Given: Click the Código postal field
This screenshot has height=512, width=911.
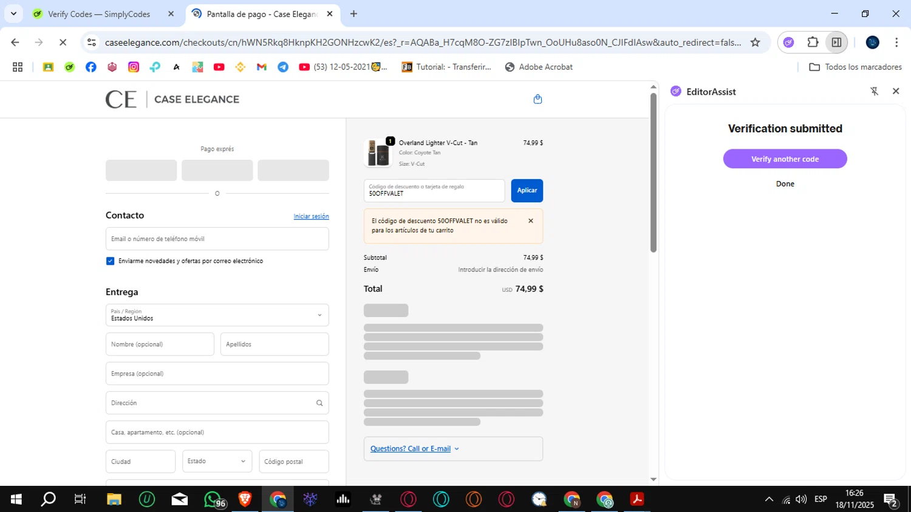Looking at the screenshot, I should click(294, 462).
